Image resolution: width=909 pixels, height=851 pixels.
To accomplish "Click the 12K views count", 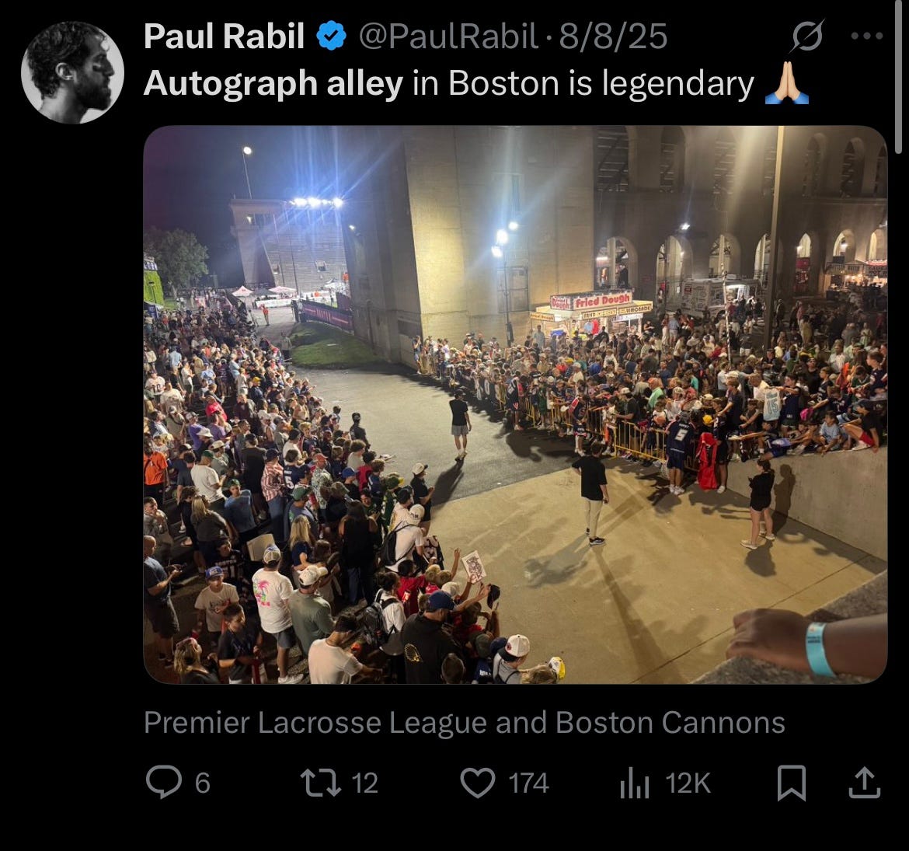I will coord(688,783).
